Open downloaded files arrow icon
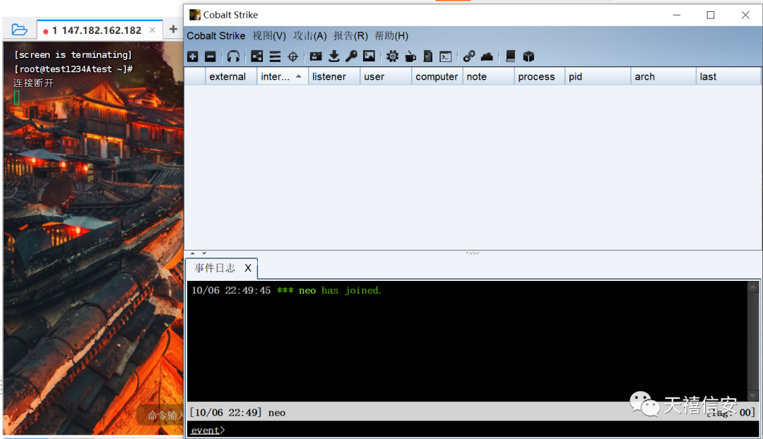The width and height of the screenshot is (763, 439). (x=333, y=56)
